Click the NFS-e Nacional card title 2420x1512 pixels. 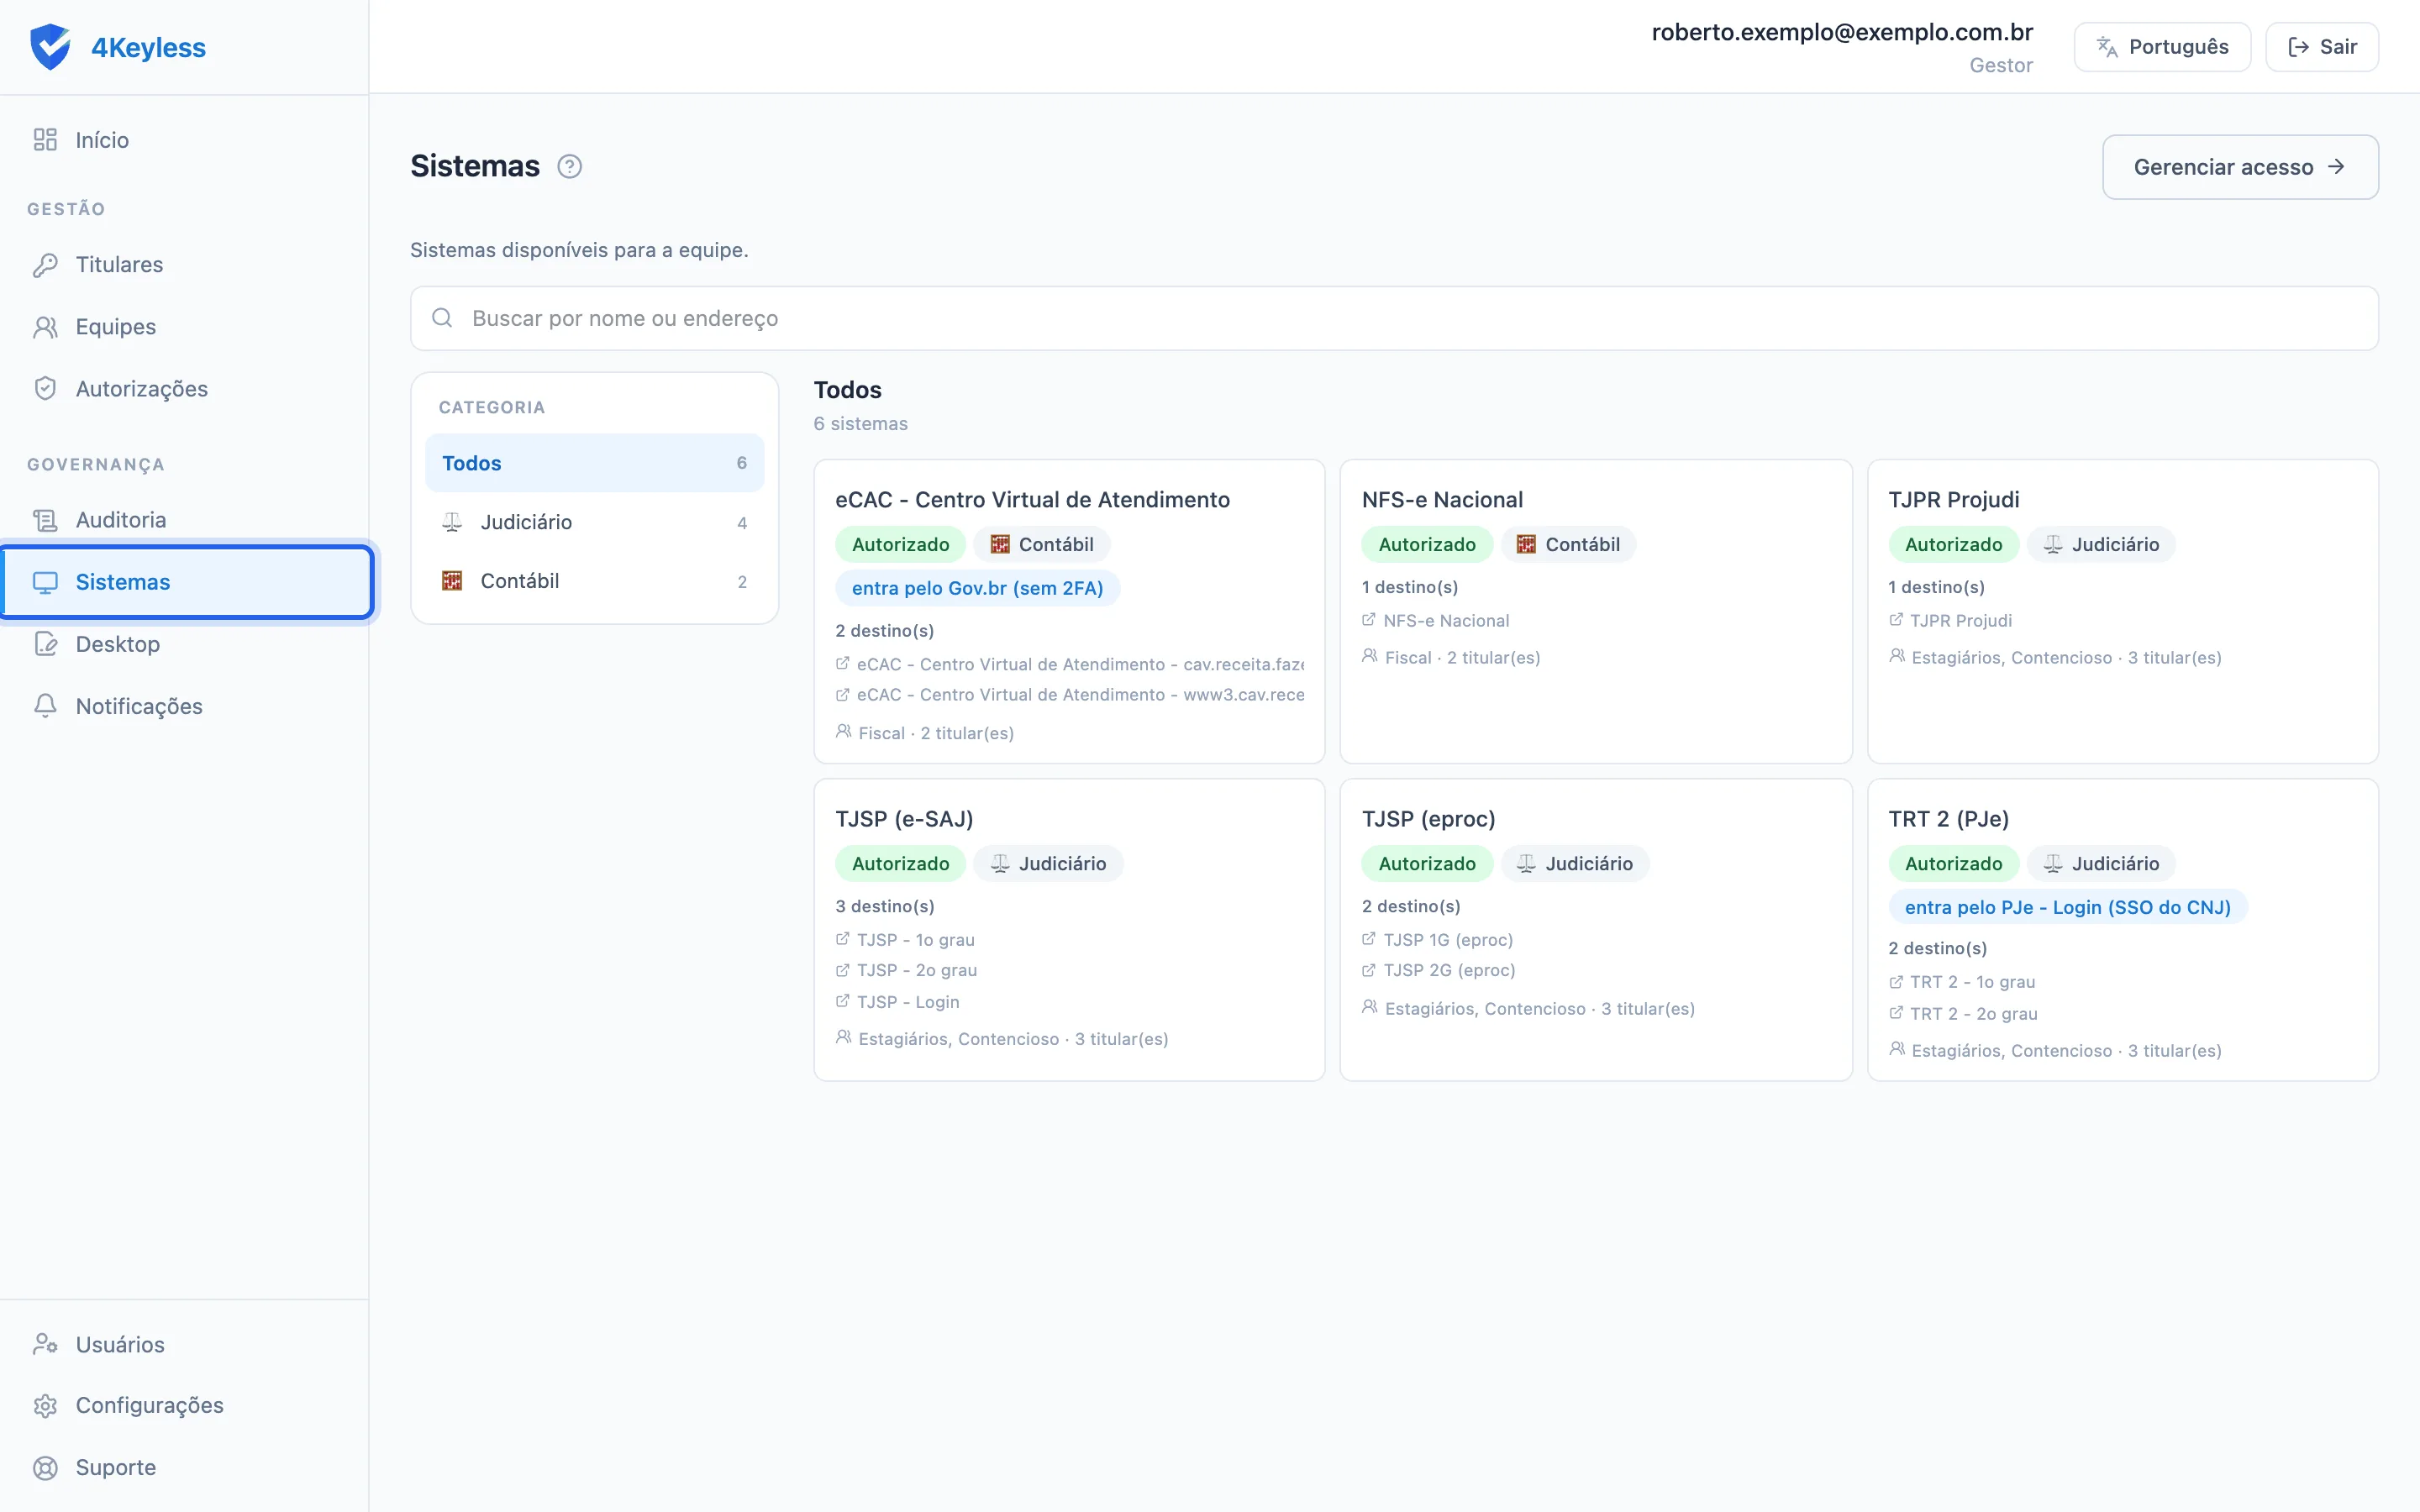1442,500
